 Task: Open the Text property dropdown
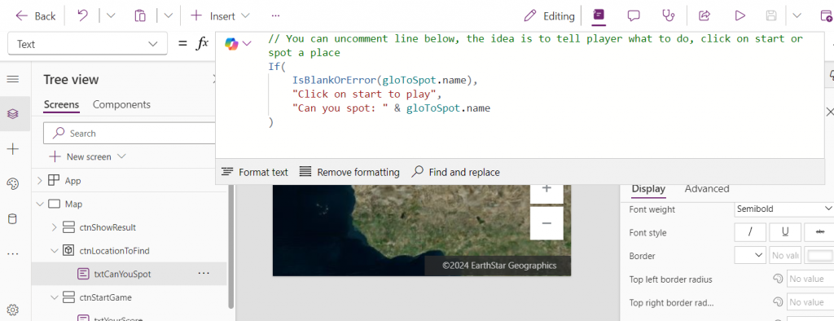(87, 44)
